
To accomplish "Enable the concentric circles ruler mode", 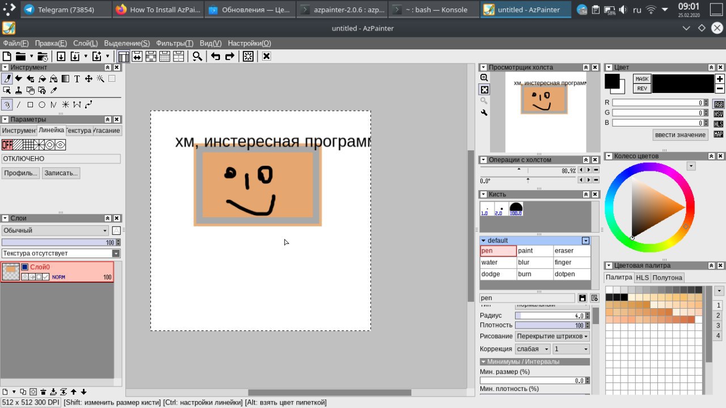I will pyautogui.click(x=49, y=145).
